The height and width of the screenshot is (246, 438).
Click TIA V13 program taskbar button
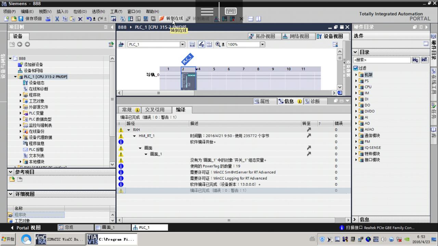111,239
